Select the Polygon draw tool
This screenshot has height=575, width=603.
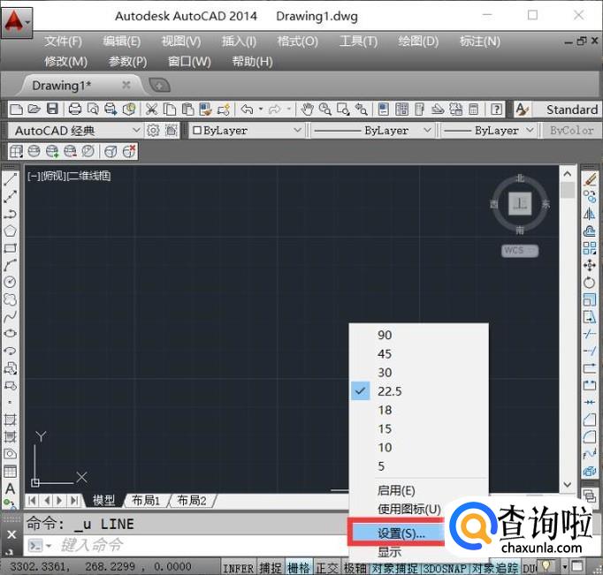coord(11,231)
